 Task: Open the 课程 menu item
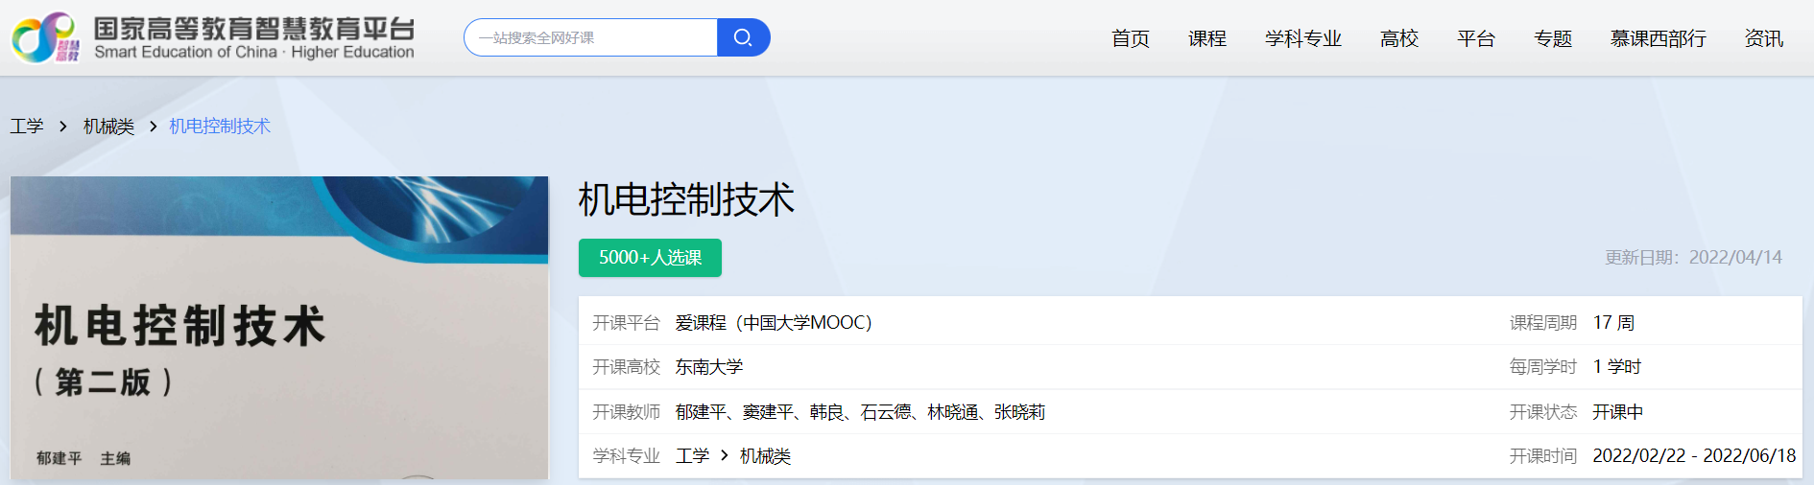click(1206, 38)
